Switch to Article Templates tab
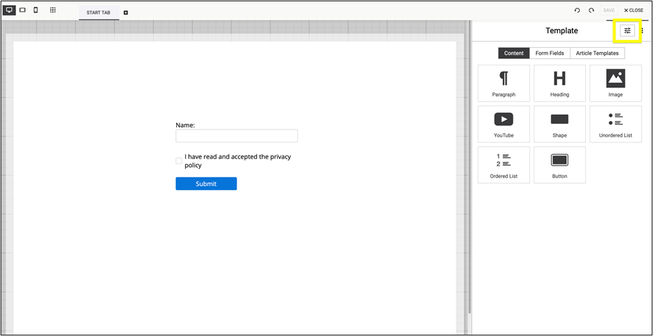Screen dimensions: 653x336 (x=597, y=54)
